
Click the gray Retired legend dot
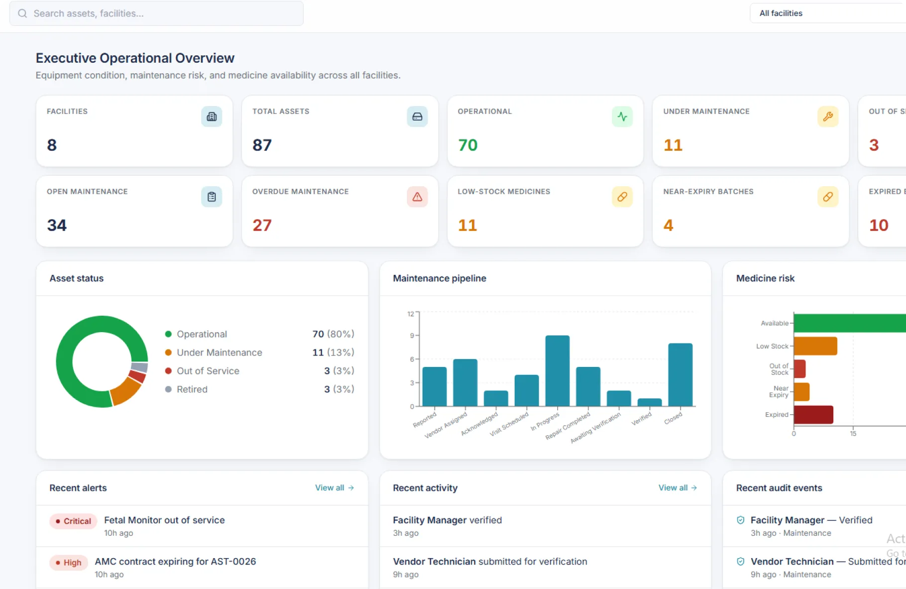pos(168,389)
